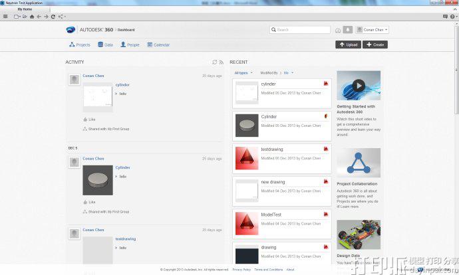Click the Project Collaboration triangle image

(359, 163)
